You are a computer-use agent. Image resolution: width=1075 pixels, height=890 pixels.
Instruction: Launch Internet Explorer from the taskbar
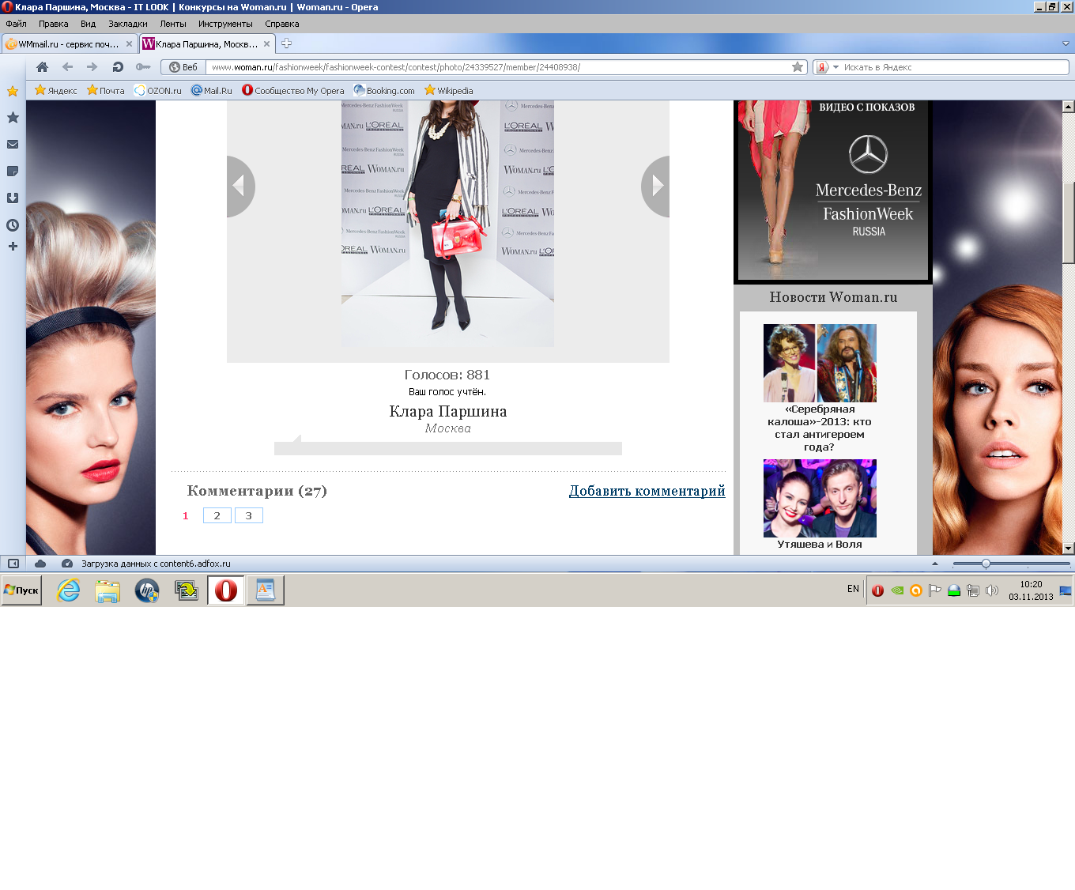pos(69,590)
